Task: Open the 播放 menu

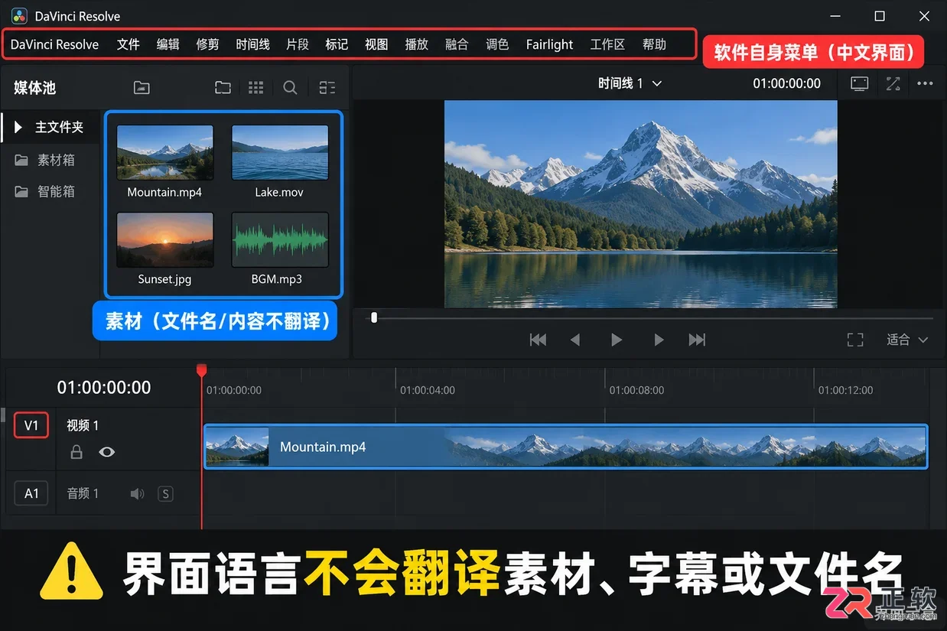Action: (x=417, y=44)
